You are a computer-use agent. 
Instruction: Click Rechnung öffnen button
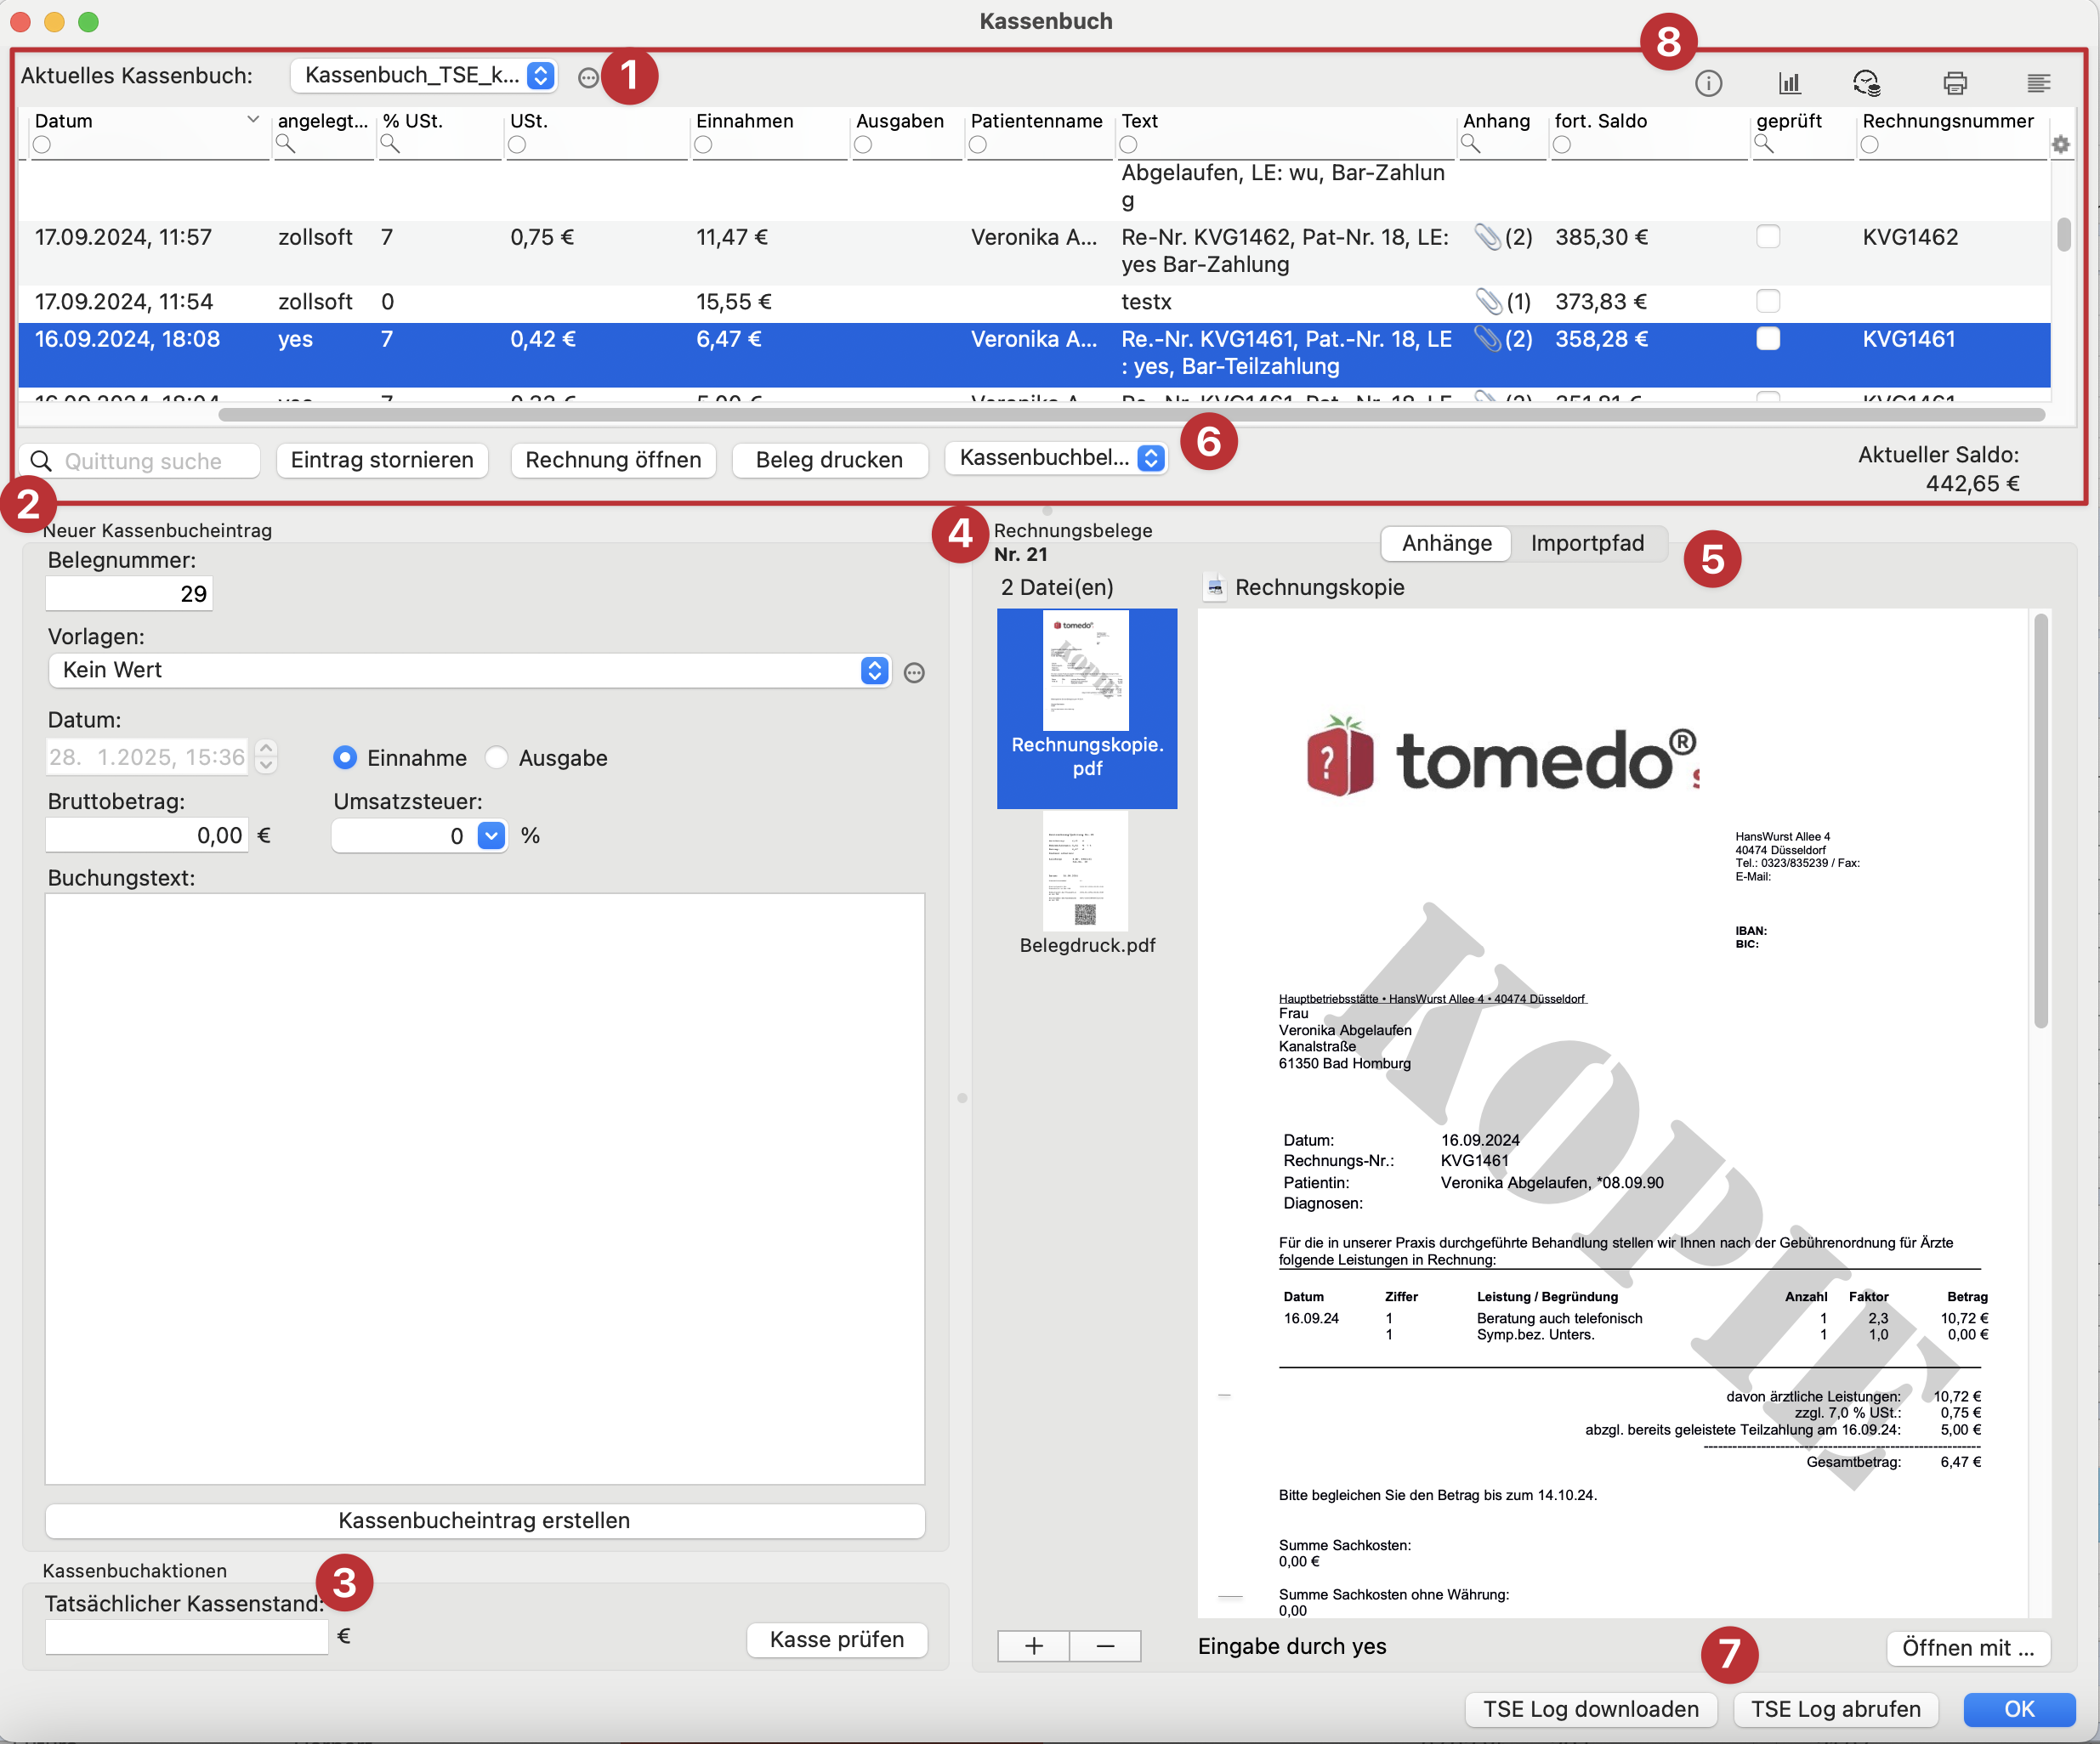click(613, 460)
